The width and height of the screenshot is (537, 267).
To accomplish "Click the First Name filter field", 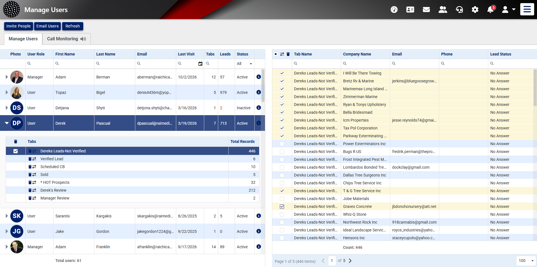I will coord(74,64).
